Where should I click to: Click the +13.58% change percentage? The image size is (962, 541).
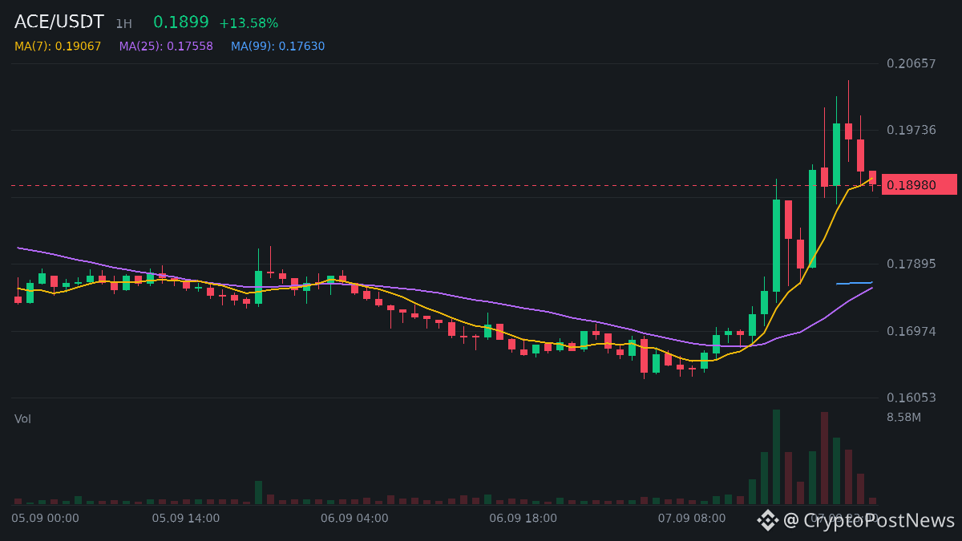coord(249,24)
